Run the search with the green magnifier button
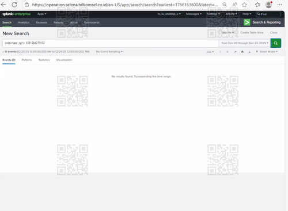This screenshot has width=288, height=211. [x=276, y=43]
